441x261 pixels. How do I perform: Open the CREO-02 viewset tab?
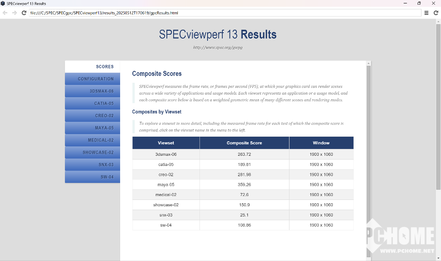click(x=93, y=115)
